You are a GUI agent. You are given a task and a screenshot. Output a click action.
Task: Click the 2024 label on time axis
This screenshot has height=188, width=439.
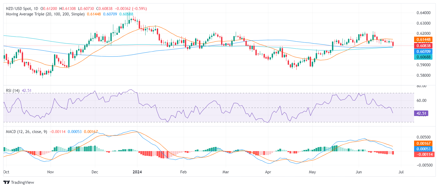pyautogui.click(x=137, y=172)
